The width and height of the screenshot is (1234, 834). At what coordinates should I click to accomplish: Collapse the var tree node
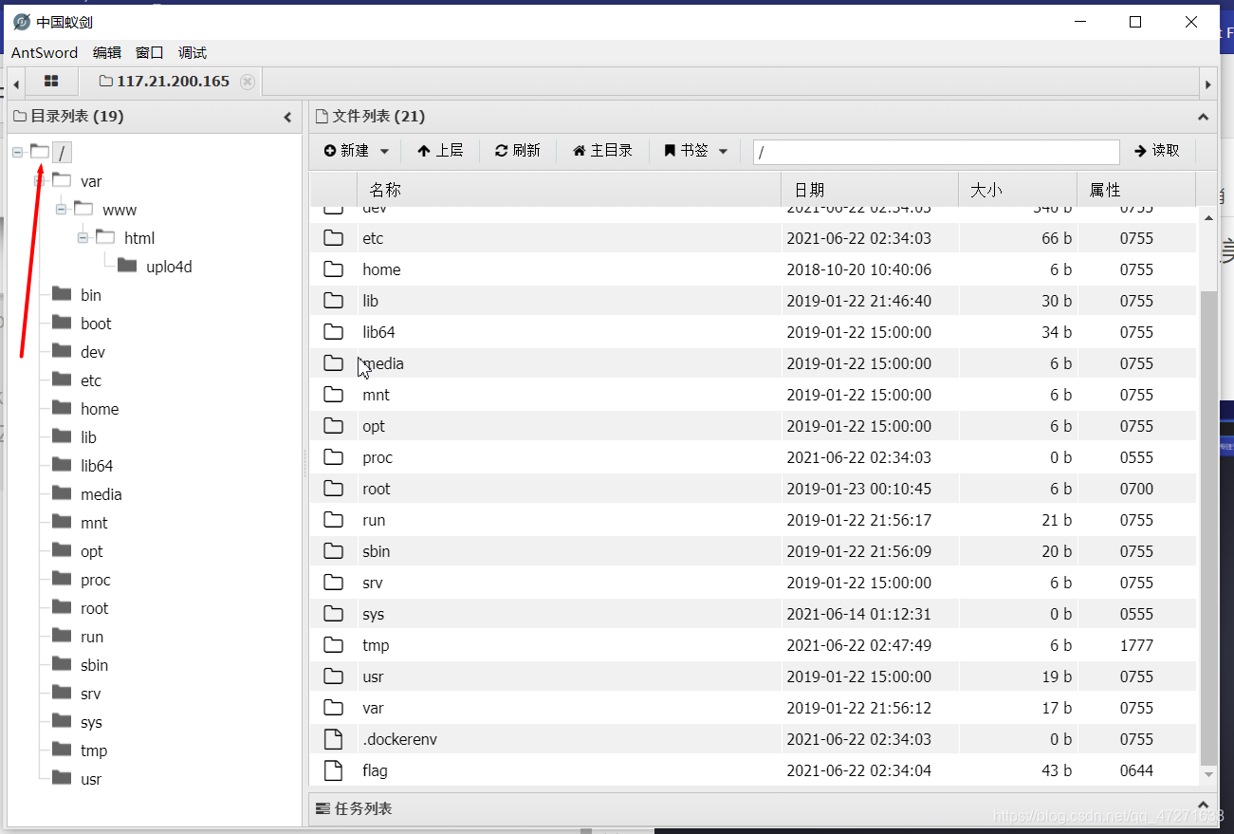39,180
